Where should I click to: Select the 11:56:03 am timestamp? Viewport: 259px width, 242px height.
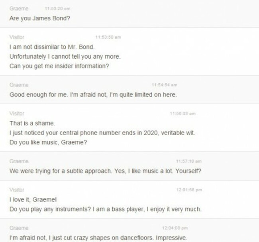click(182, 113)
